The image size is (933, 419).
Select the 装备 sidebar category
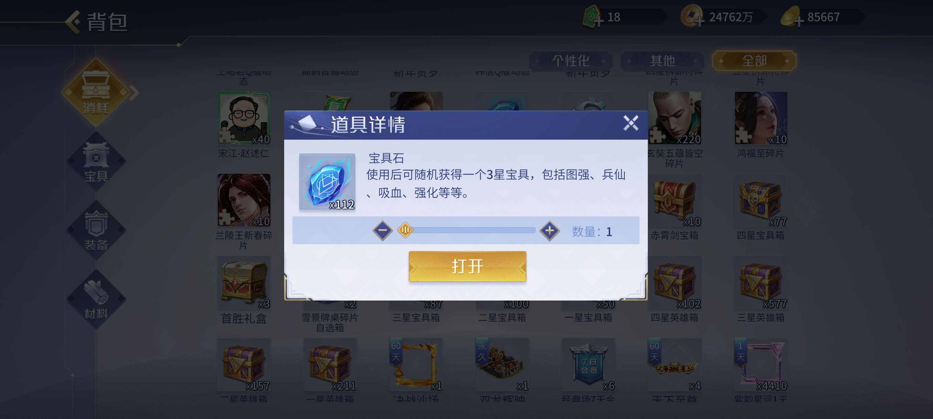tap(96, 230)
